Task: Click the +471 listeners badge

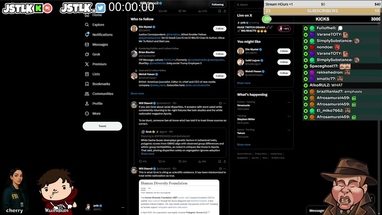Action: (284, 29)
